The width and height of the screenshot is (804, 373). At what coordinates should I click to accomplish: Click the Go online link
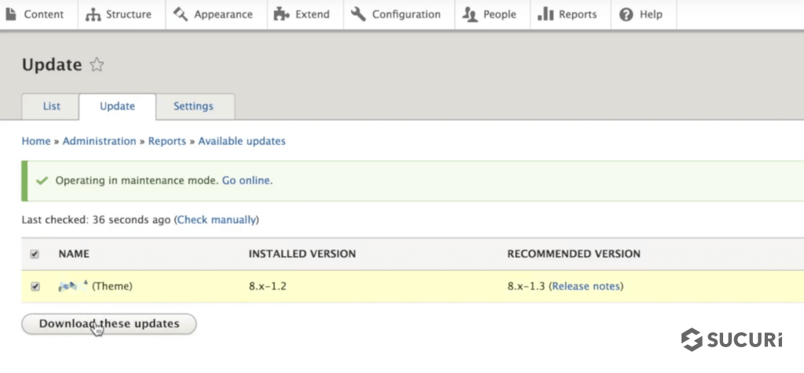247,180
